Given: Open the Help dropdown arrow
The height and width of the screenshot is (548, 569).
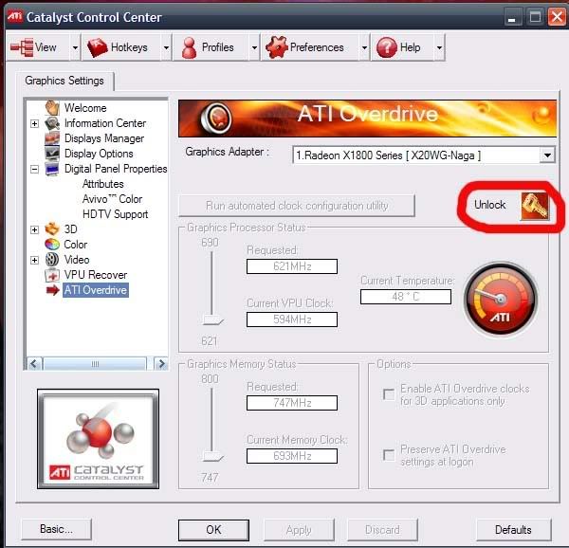Looking at the screenshot, I should (439, 47).
